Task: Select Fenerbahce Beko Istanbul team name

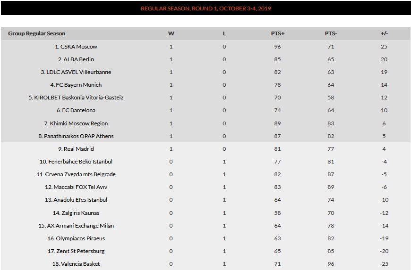Action: (x=76, y=162)
